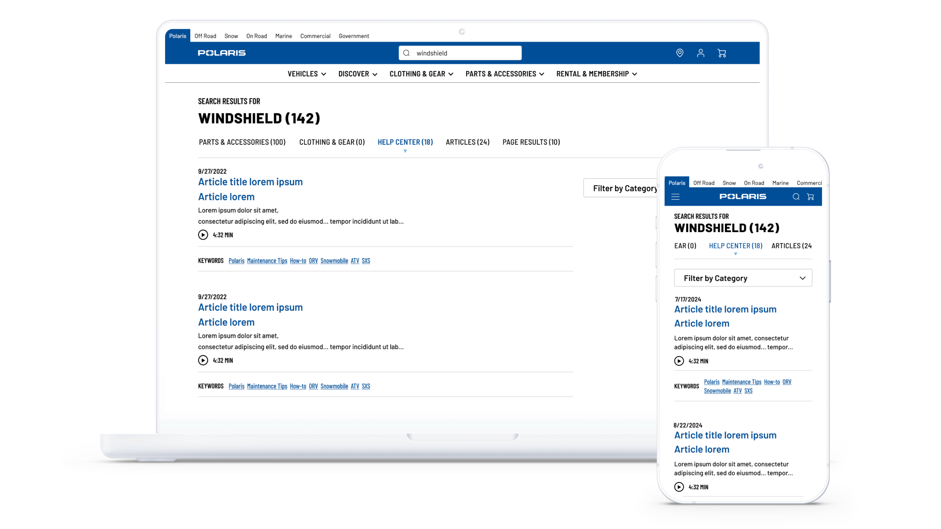Viewport: 941px width, 529px height.
Task: Select Parts & Accessories (100) results tab
Action: (242, 142)
